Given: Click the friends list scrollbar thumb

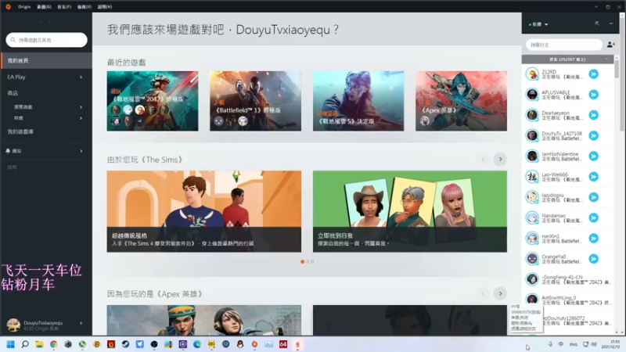Looking at the screenshot, I should click(x=617, y=69).
